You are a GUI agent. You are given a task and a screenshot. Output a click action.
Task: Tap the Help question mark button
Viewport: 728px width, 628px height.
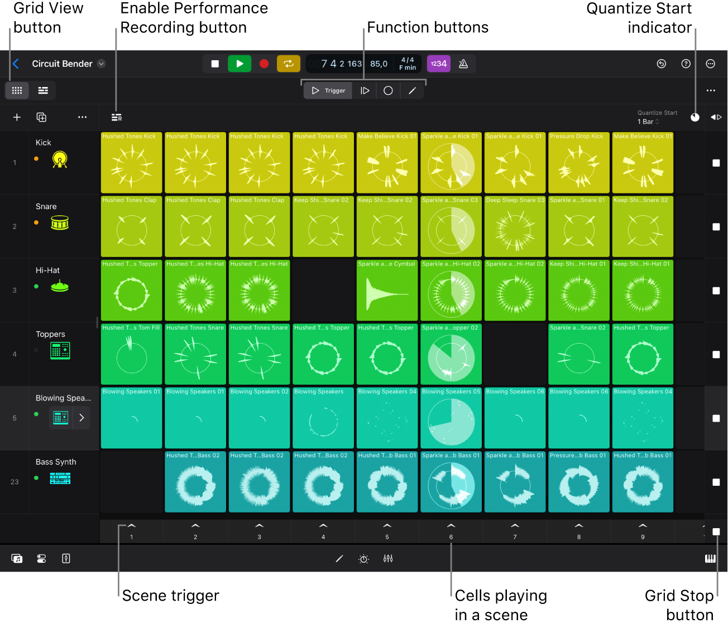coord(686,64)
